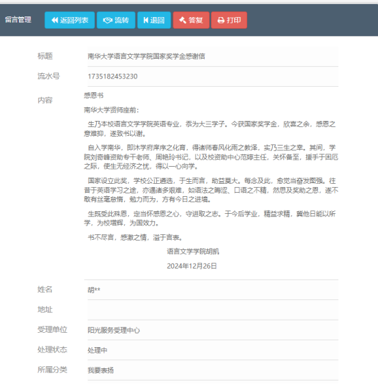Click the 打印 print button

229,20
